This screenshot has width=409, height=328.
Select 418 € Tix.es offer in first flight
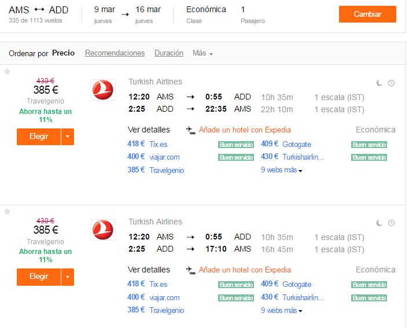pos(148,144)
